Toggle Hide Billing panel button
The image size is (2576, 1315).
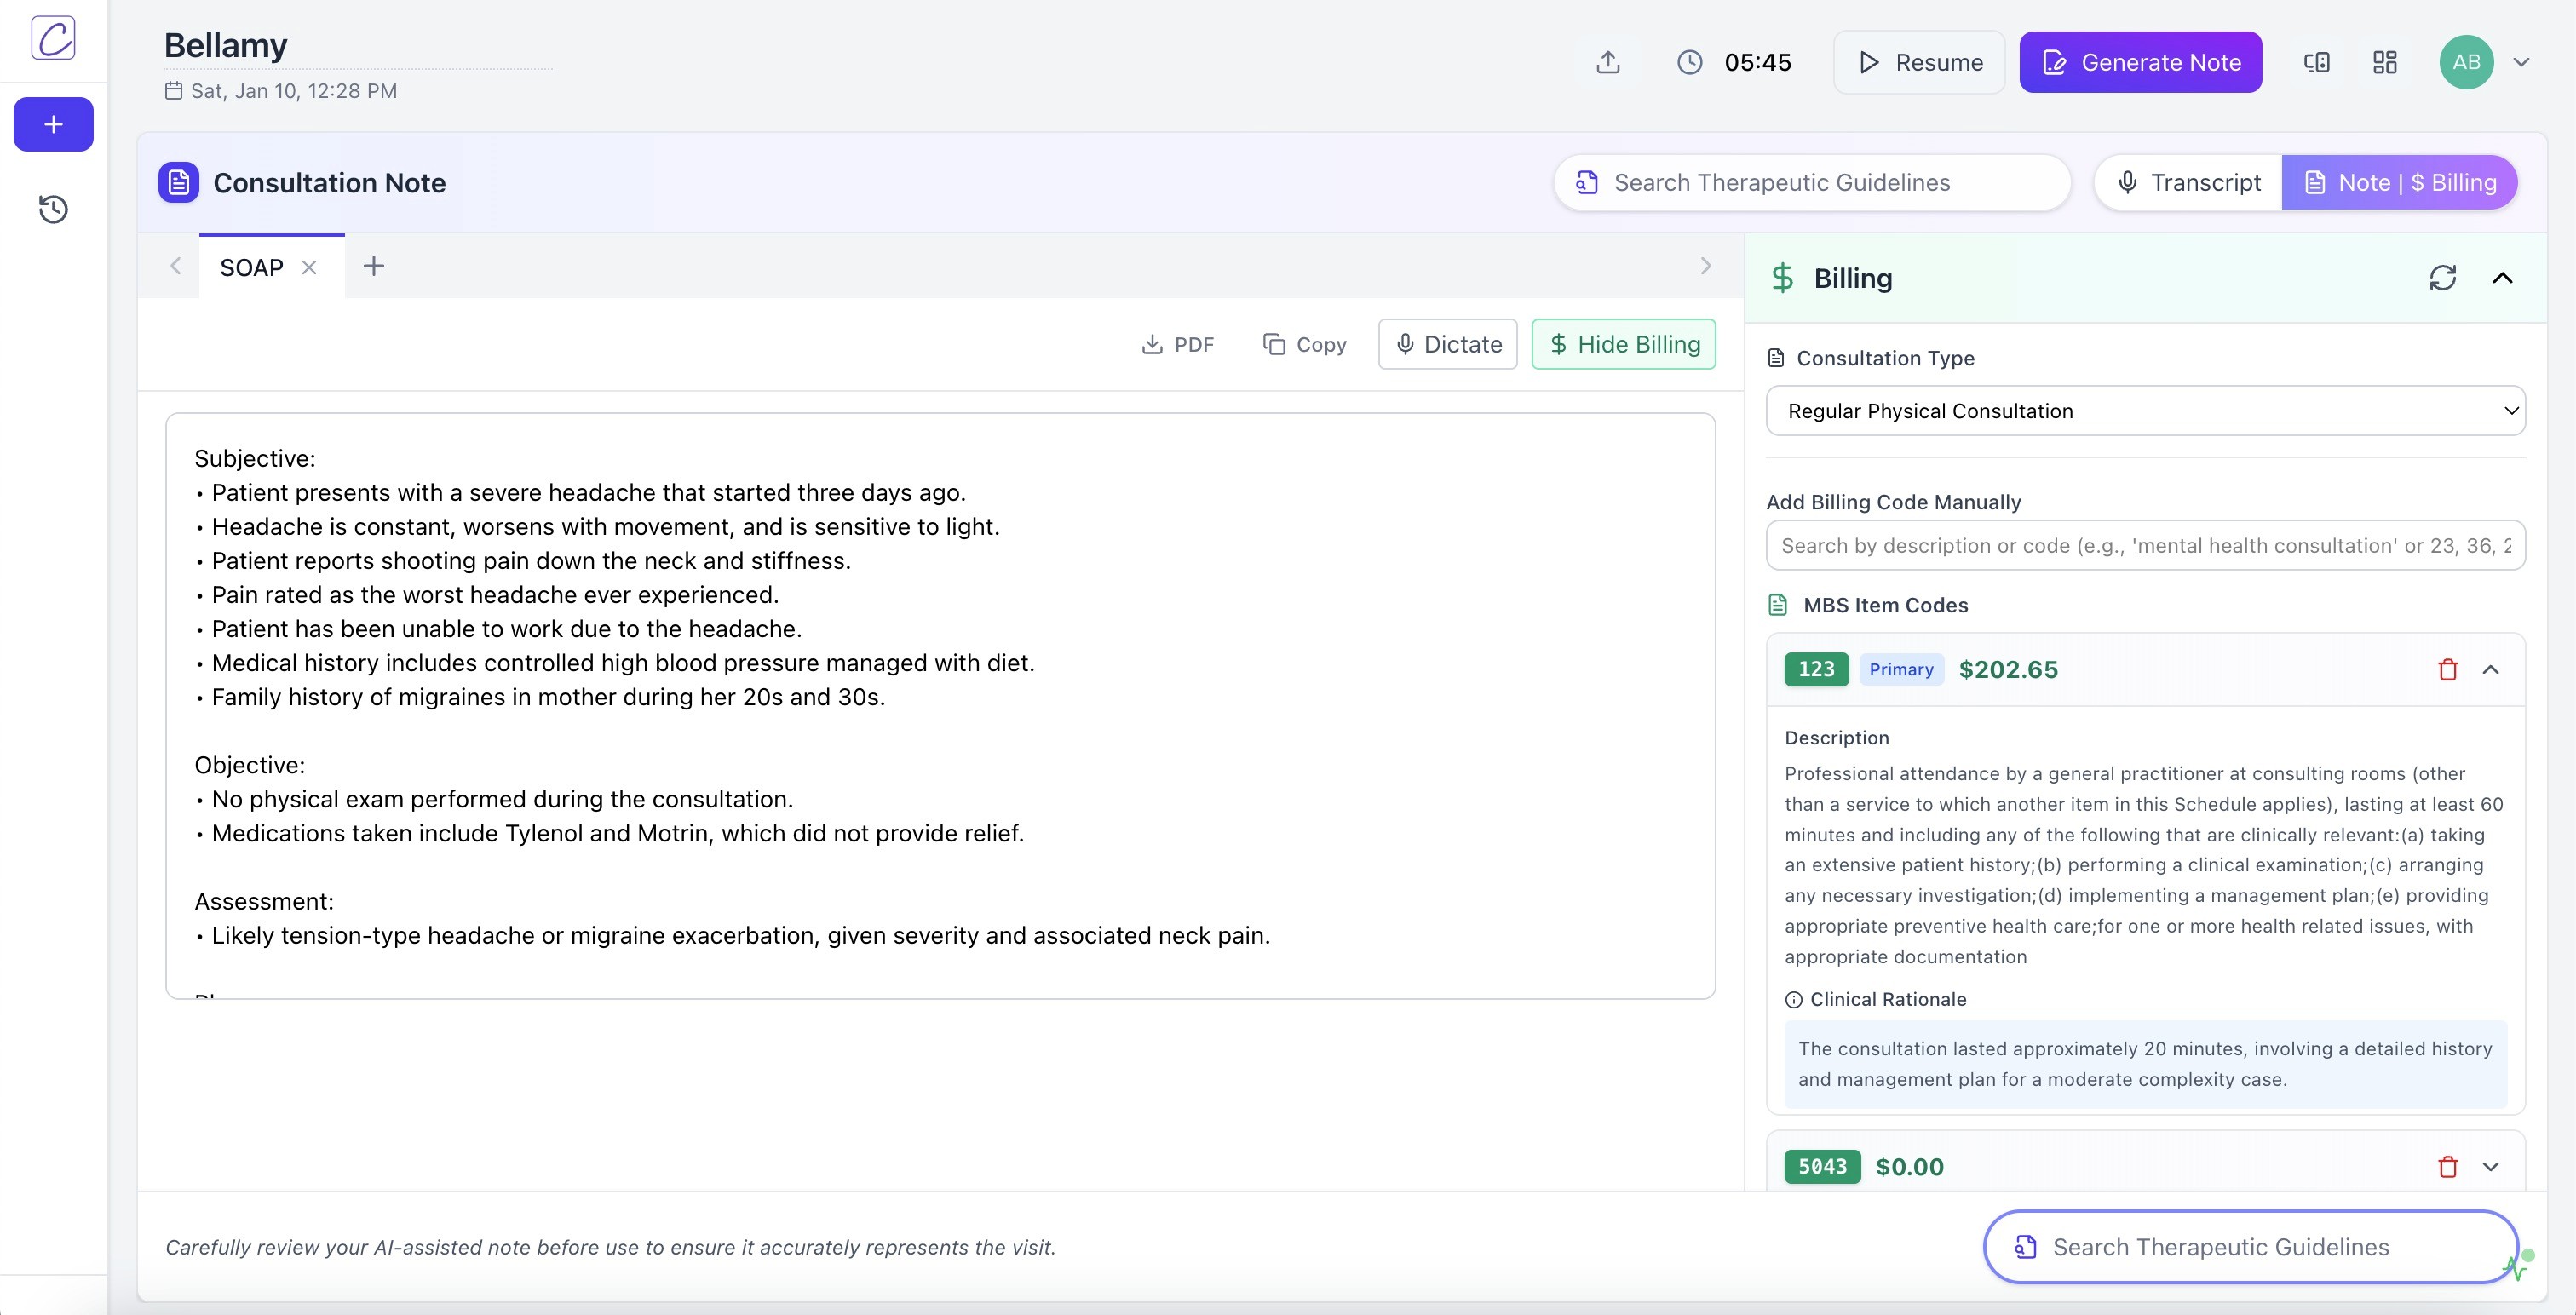coord(1623,344)
